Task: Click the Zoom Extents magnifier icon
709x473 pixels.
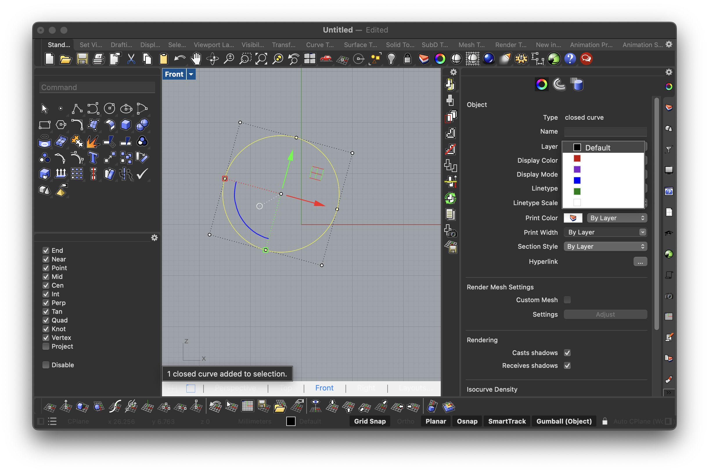Action: [261, 59]
